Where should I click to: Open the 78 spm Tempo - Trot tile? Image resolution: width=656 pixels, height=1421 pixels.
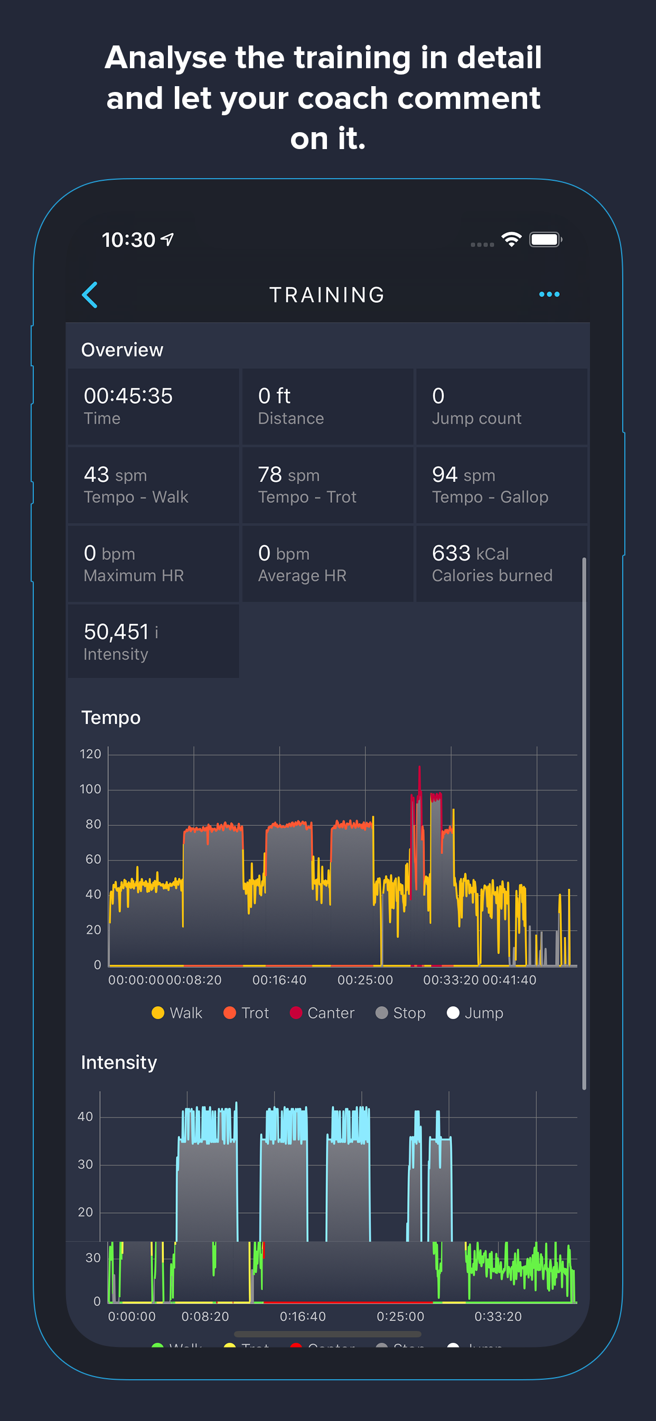tap(327, 485)
